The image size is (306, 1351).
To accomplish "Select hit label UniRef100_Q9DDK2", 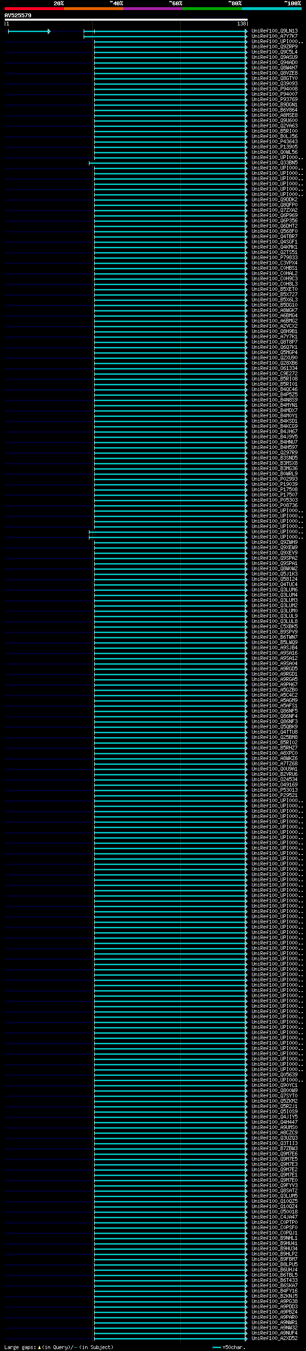I will [274, 199].
